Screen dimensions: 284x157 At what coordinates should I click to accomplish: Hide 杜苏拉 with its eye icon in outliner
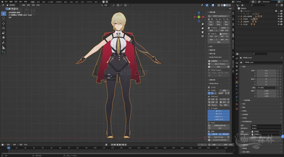(279, 24)
